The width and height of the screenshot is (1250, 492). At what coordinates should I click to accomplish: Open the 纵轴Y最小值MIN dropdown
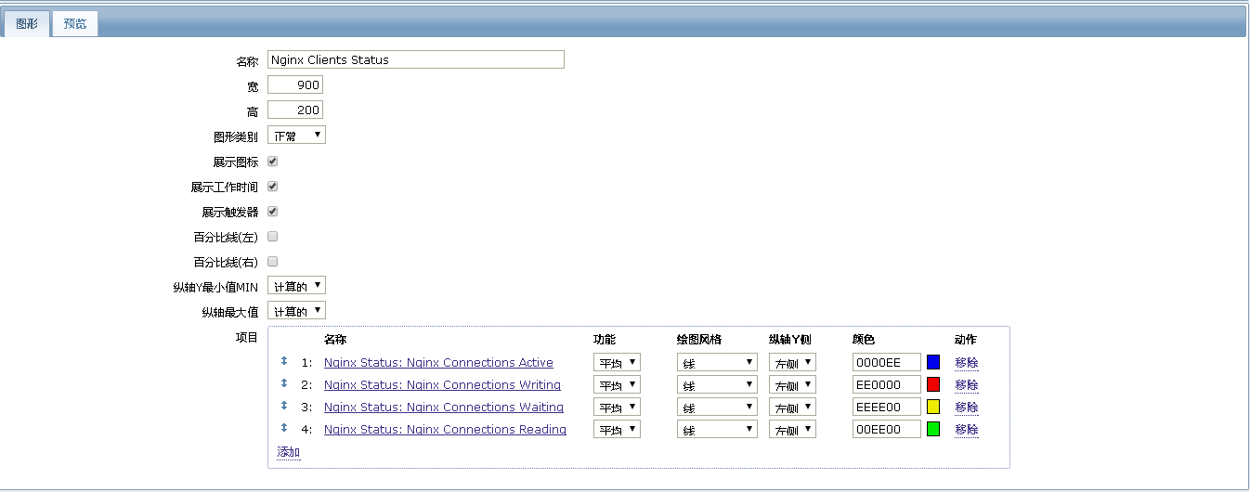tap(296, 286)
